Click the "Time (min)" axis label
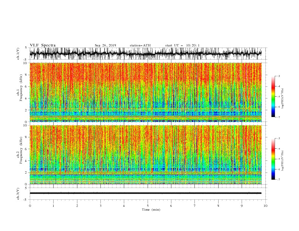The height and width of the screenshot is (231, 299). [x=151, y=209]
